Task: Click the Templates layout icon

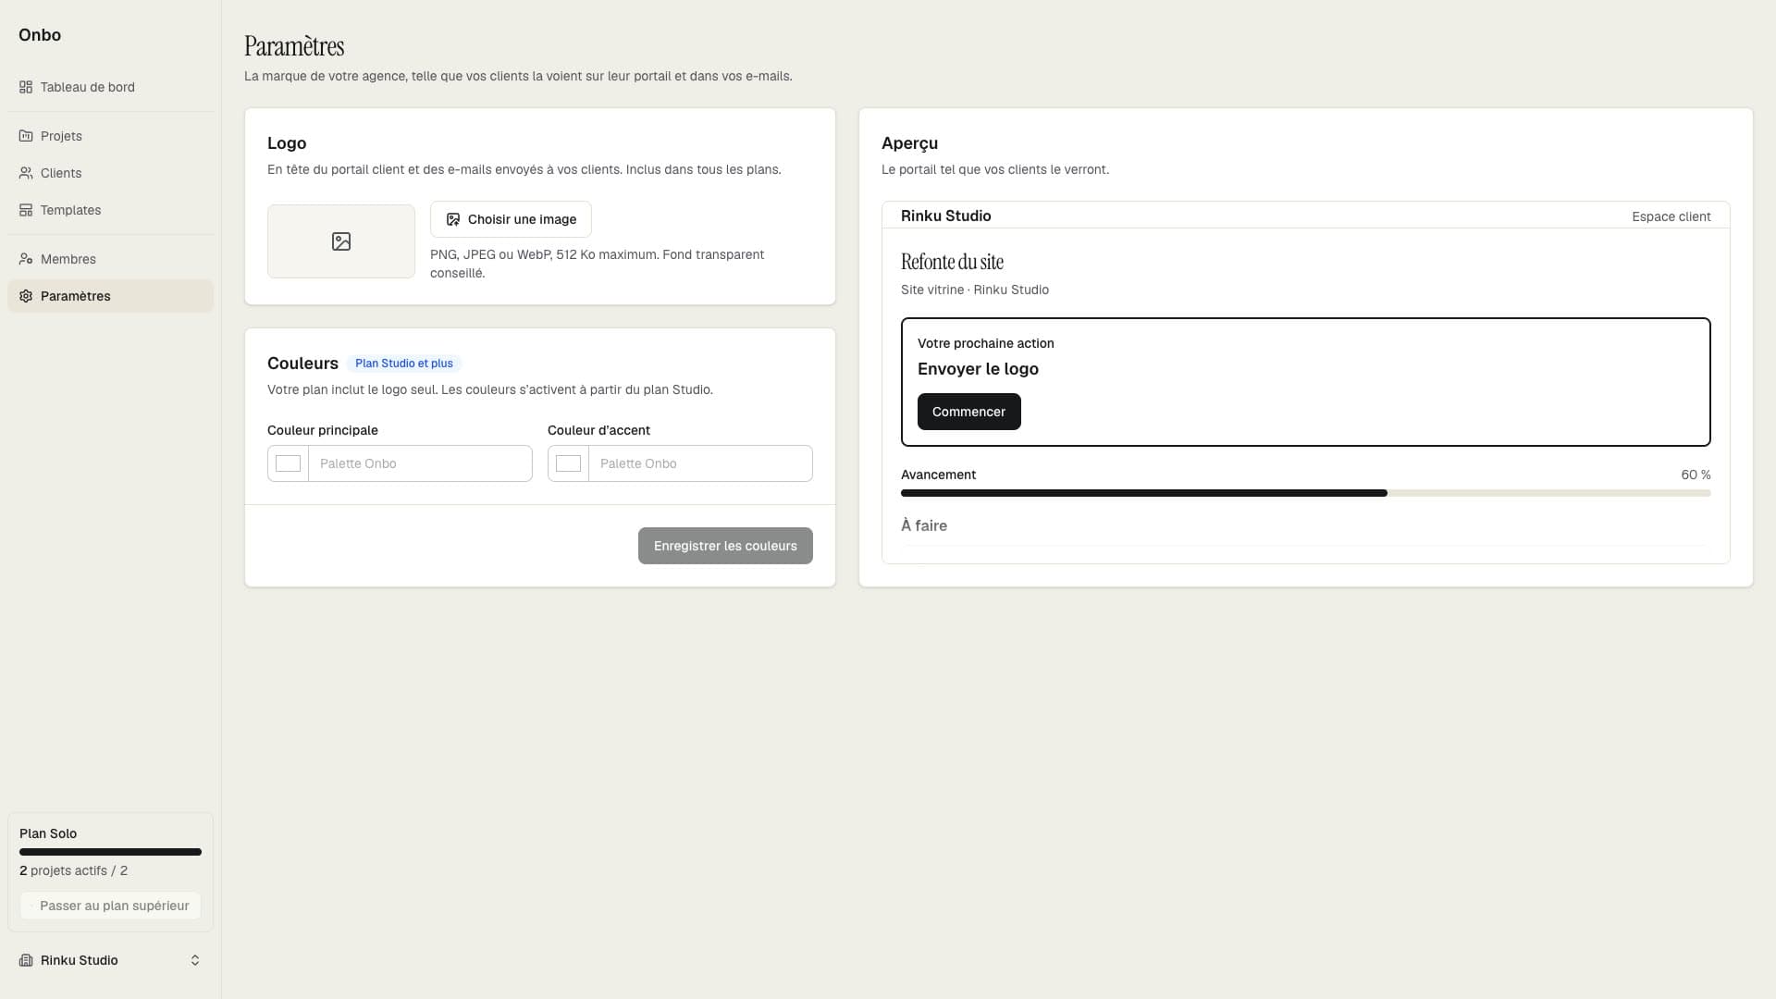Action: [x=26, y=210]
